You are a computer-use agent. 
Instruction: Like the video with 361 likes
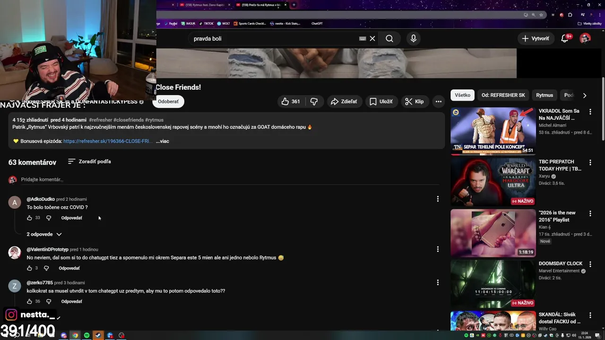[291, 102]
